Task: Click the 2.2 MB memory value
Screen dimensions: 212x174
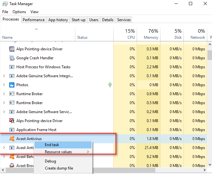Action: click(152, 67)
